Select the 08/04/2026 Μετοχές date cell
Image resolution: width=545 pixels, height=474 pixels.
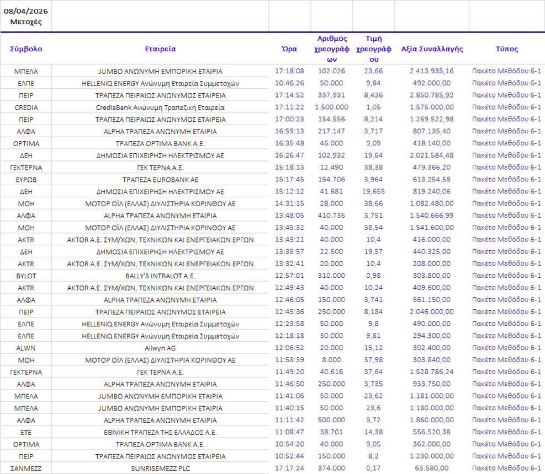[26, 17]
